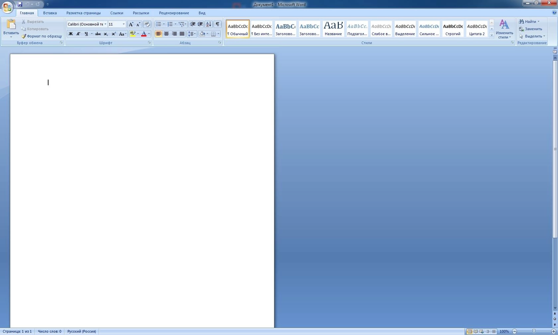The height and width of the screenshot is (335, 558).
Task: Save document via quick access icon
Action: click(x=20, y=4)
